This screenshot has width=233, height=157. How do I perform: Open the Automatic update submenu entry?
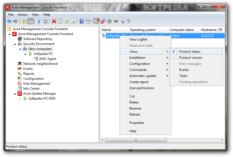coord(145,76)
